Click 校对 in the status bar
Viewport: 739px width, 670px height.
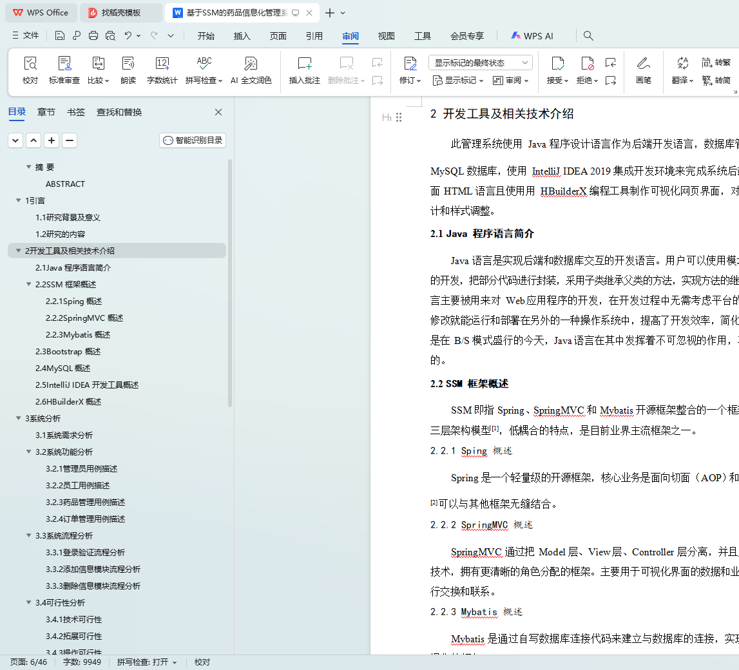(x=202, y=662)
